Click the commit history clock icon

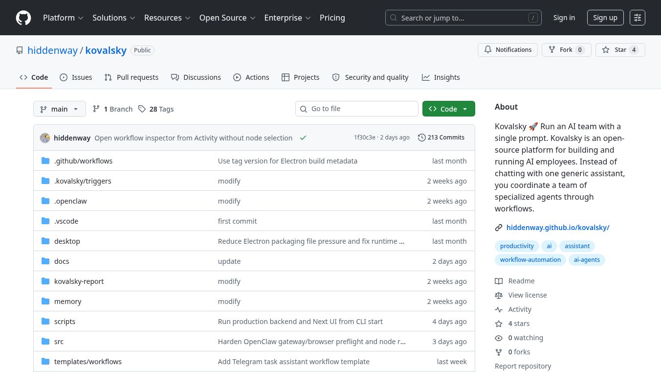tap(422, 138)
